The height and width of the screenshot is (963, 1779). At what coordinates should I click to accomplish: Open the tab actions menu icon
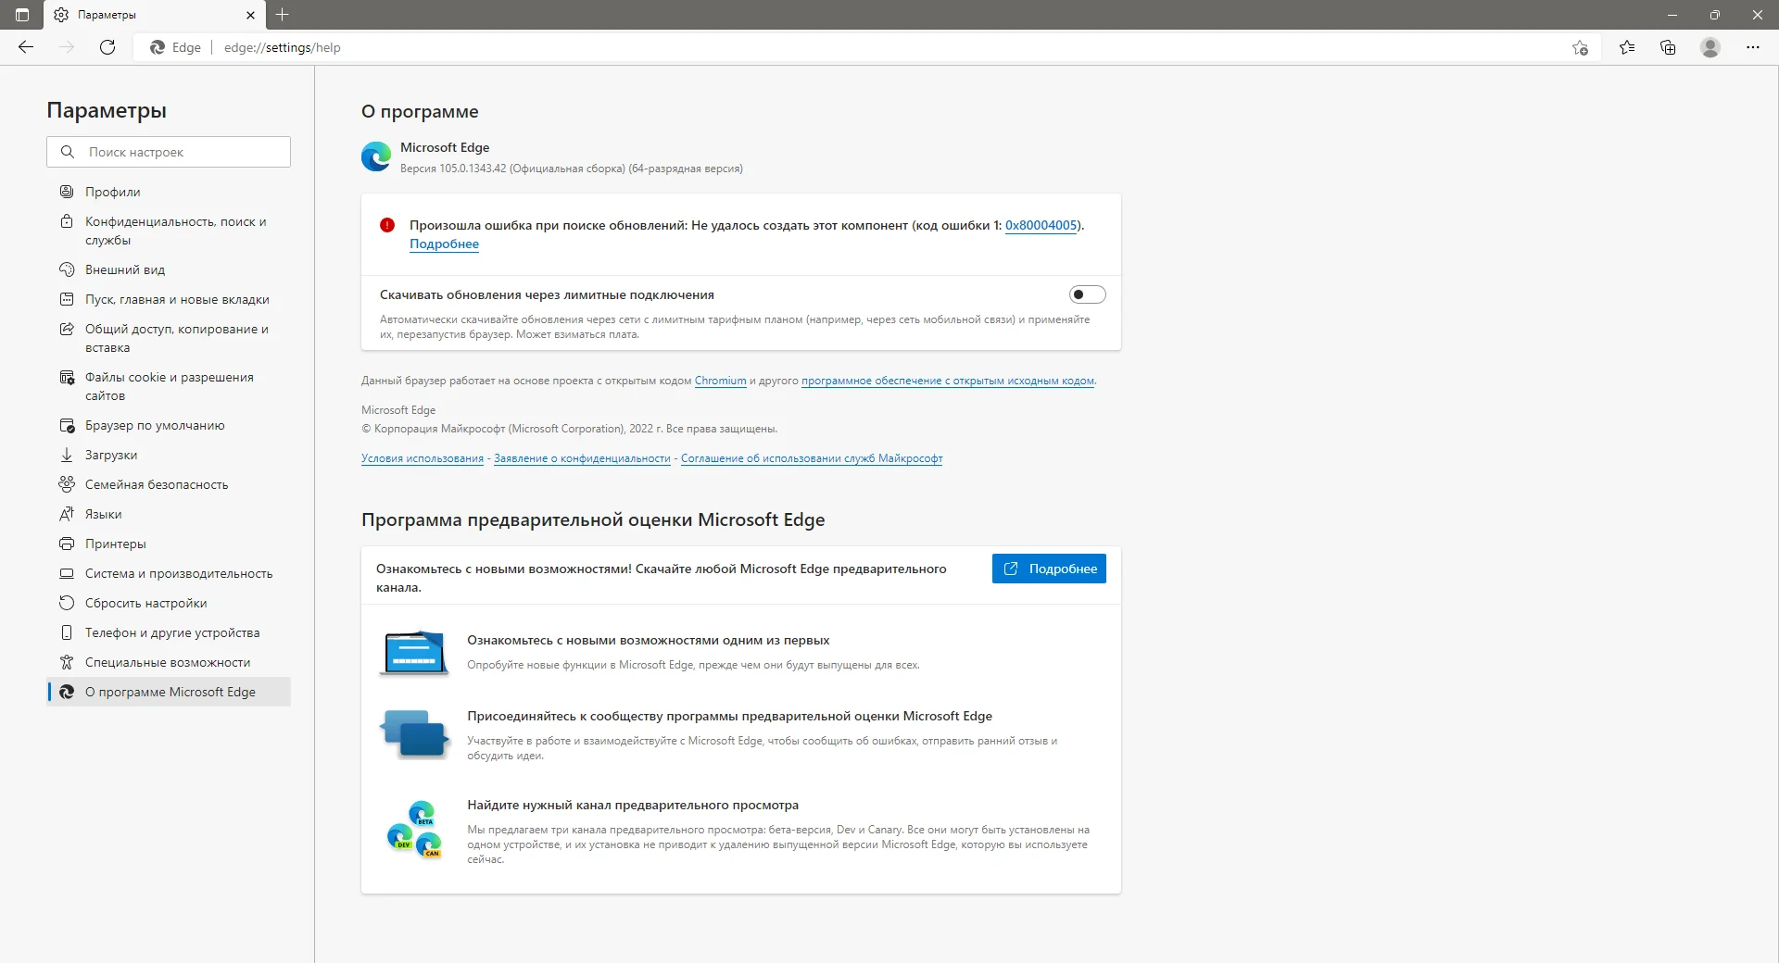[x=22, y=15]
